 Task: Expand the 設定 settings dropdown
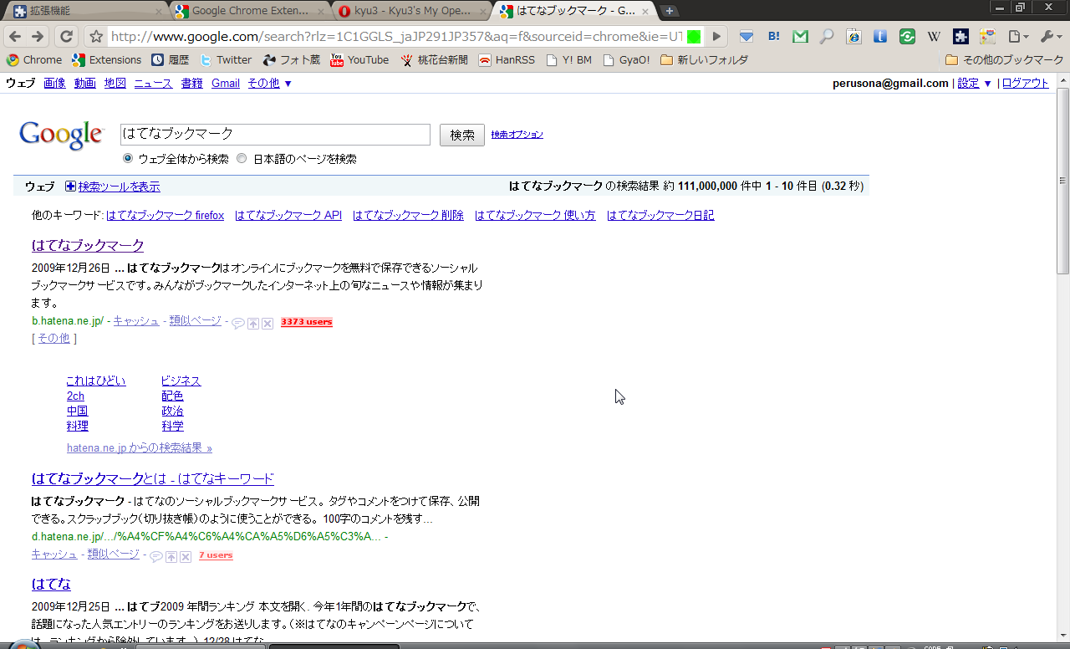coord(974,84)
